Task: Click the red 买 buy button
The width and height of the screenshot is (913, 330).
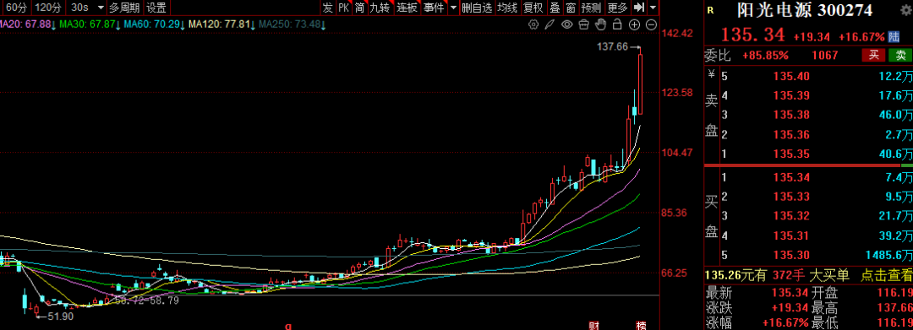Action: click(x=873, y=55)
